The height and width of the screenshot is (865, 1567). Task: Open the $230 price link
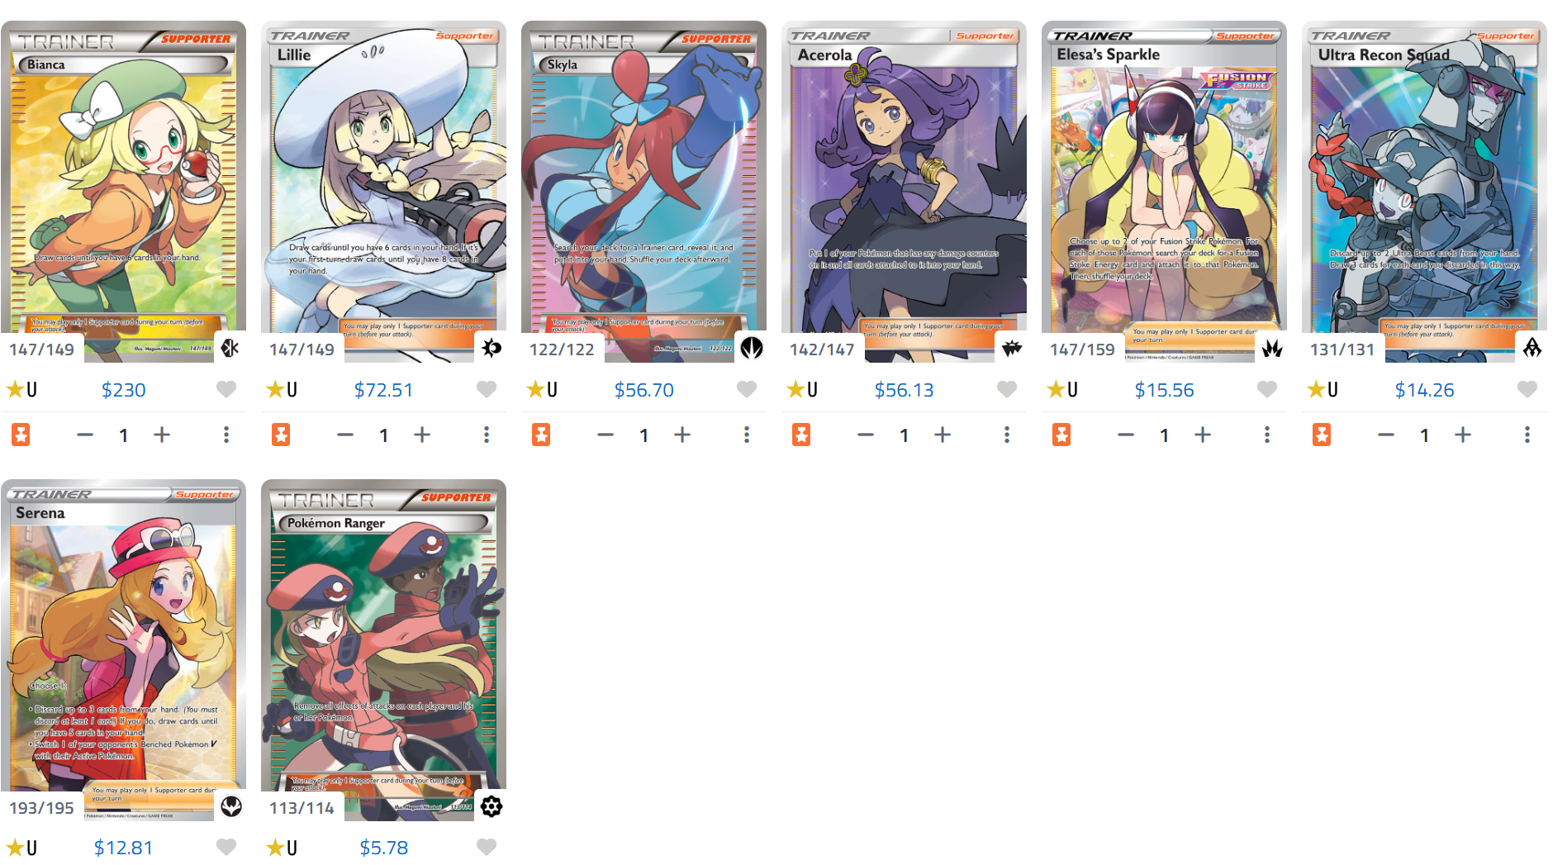[x=123, y=390]
